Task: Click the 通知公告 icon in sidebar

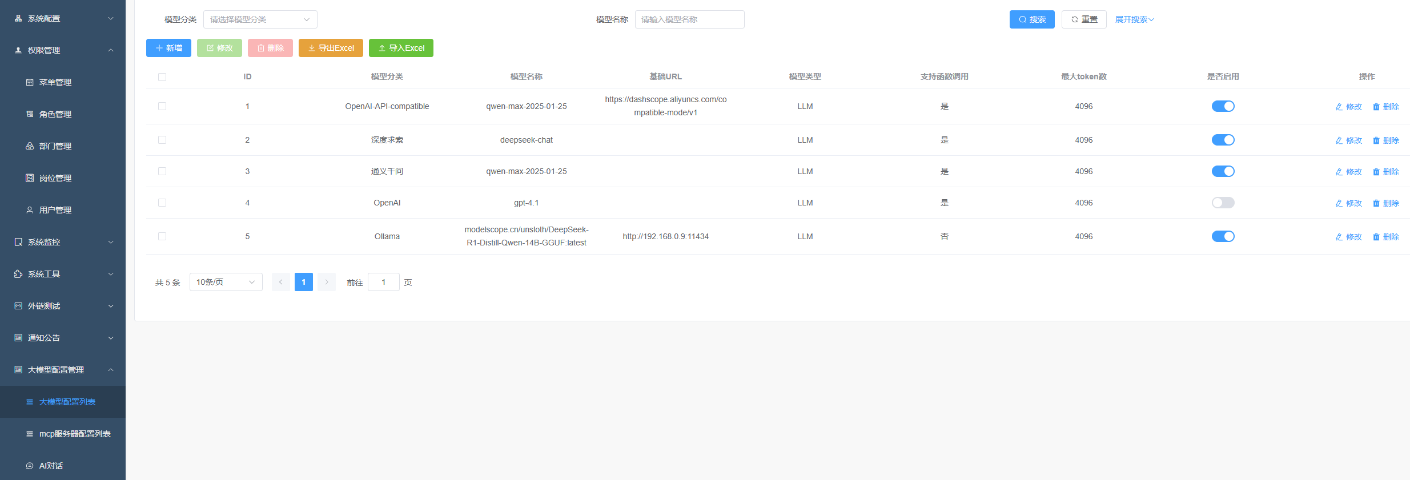Action: (18, 338)
